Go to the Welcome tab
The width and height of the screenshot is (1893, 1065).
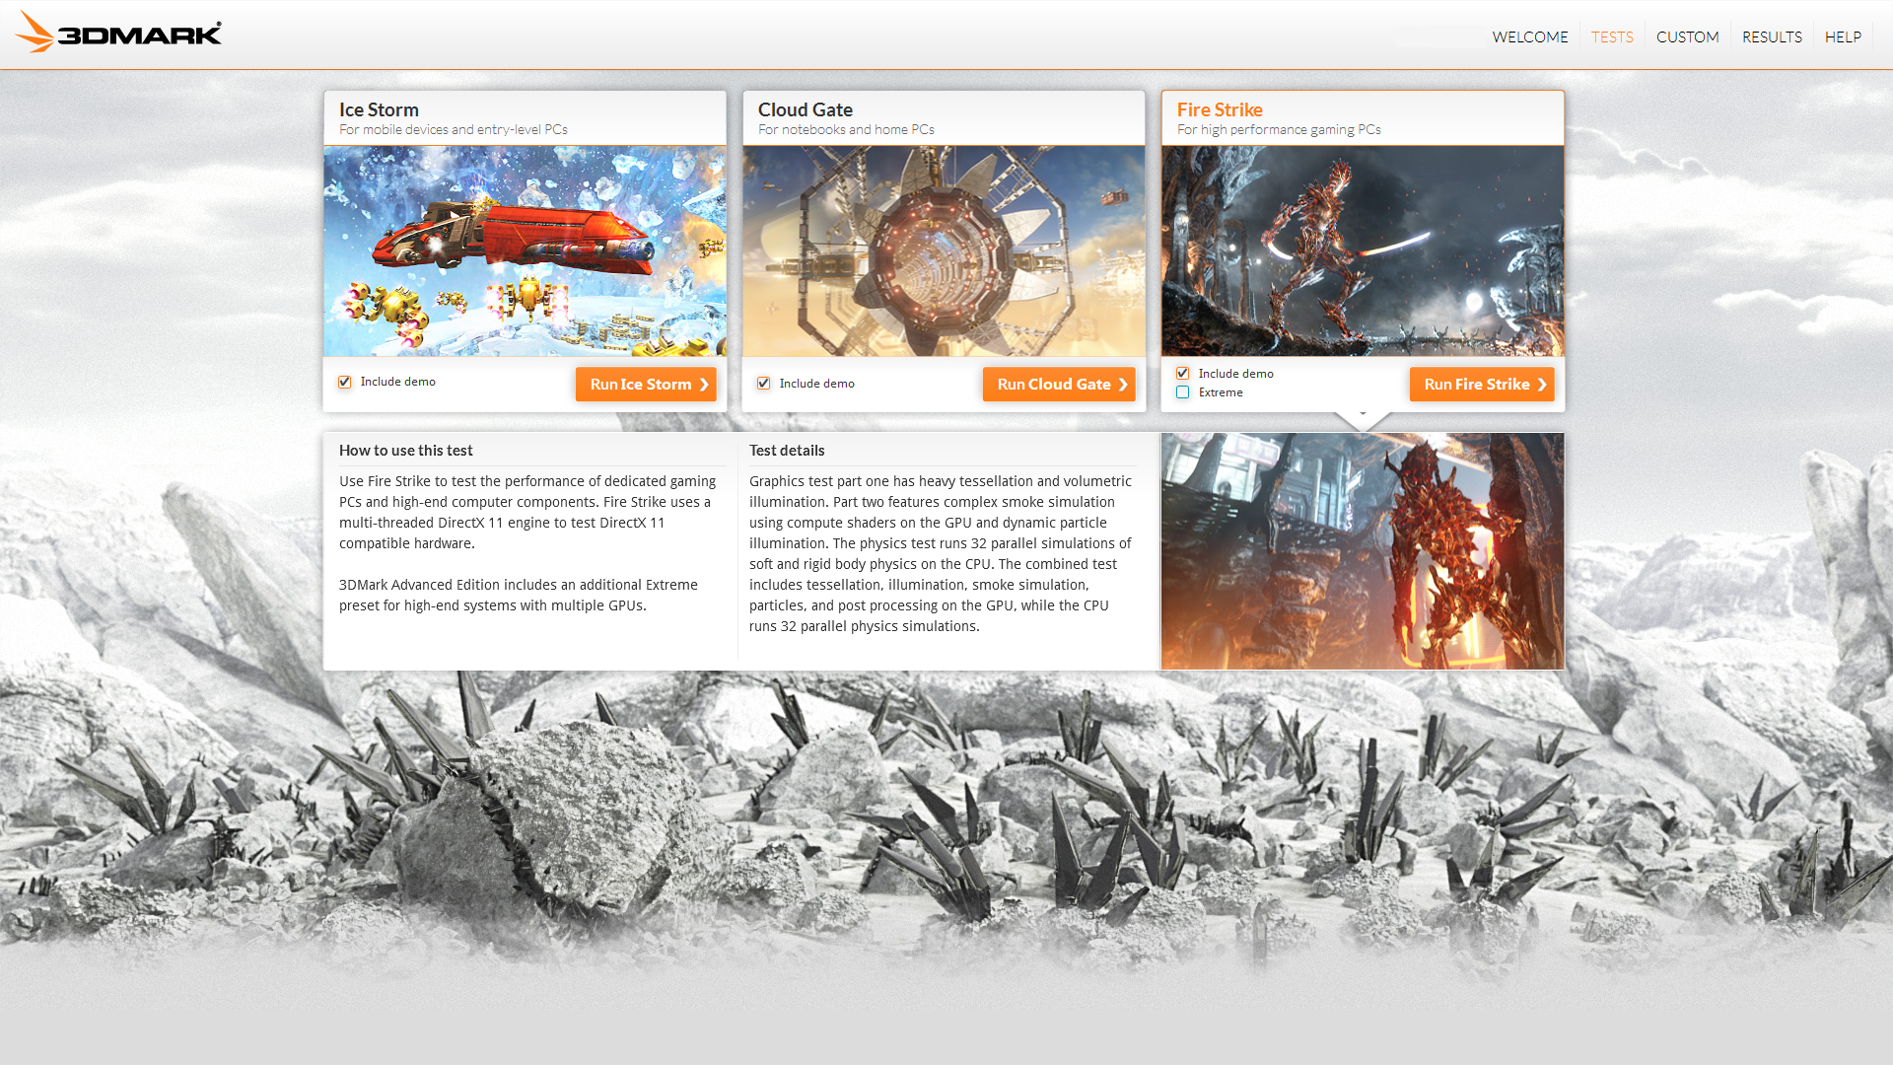coord(1529,36)
